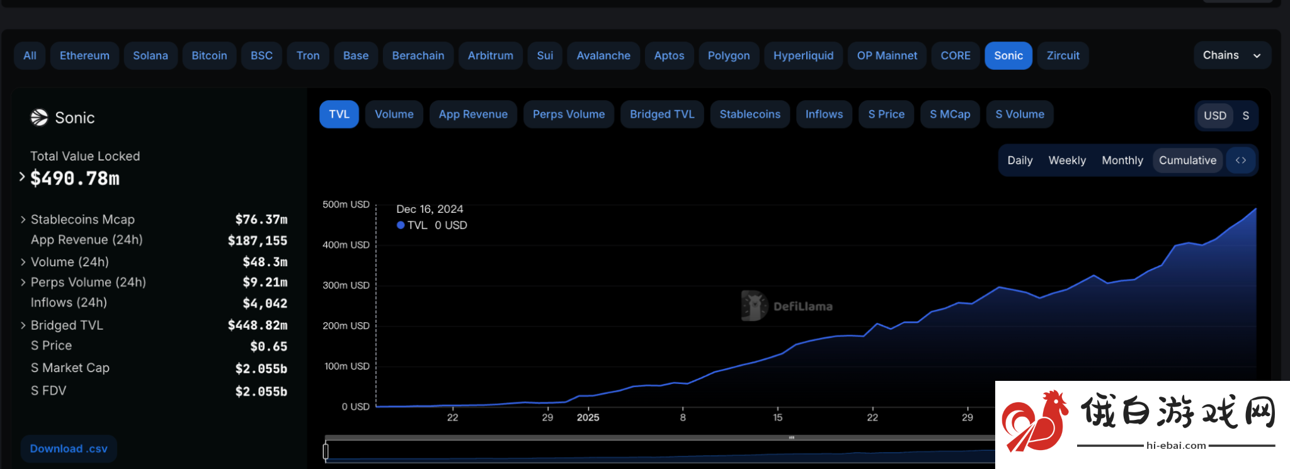Choose the Monthly chart grouping
The image size is (1290, 469).
coord(1122,161)
